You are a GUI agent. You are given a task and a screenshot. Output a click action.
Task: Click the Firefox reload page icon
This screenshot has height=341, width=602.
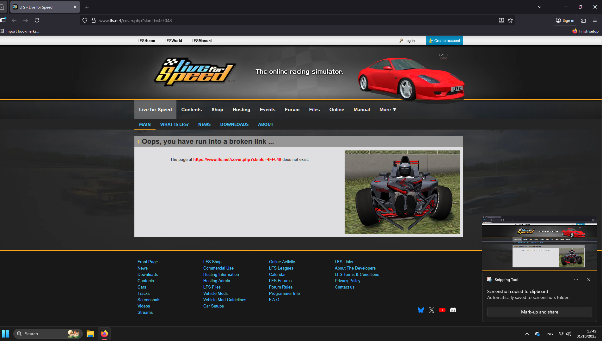click(37, 20)
